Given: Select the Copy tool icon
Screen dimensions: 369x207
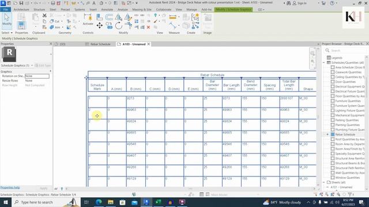Looking at the screenshot, I should pyautogui.click(x=109, y=25).
